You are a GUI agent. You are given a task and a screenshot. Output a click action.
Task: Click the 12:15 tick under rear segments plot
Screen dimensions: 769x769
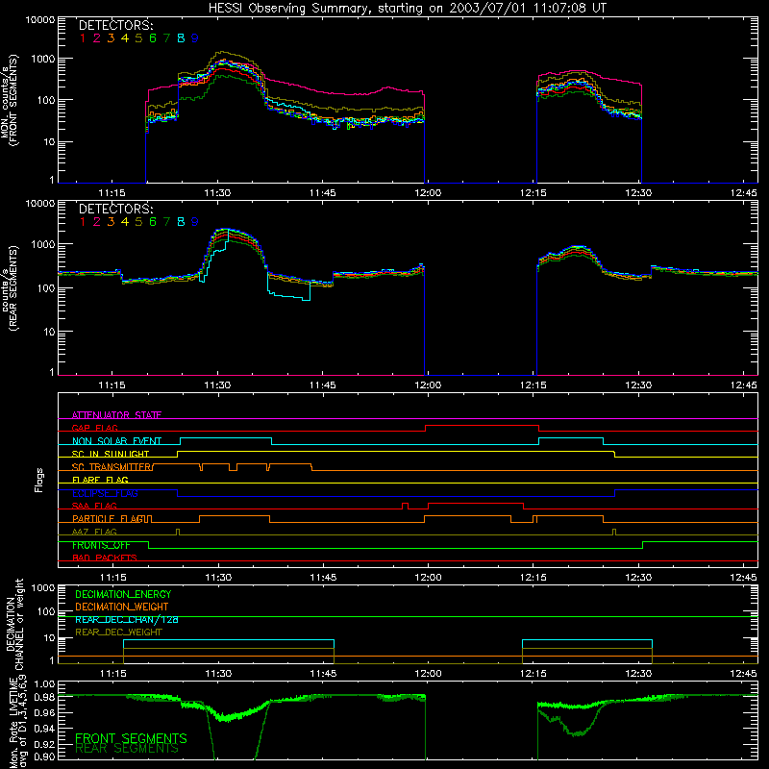pos(533,385)
